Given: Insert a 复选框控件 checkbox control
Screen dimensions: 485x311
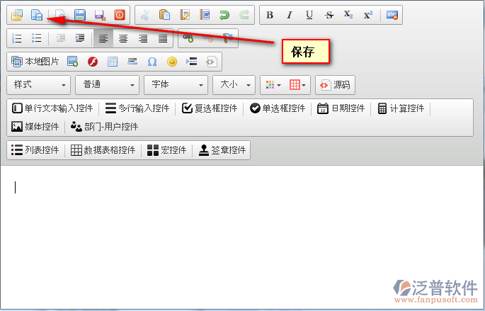Looking at the screenshot, I should point(210,108).
